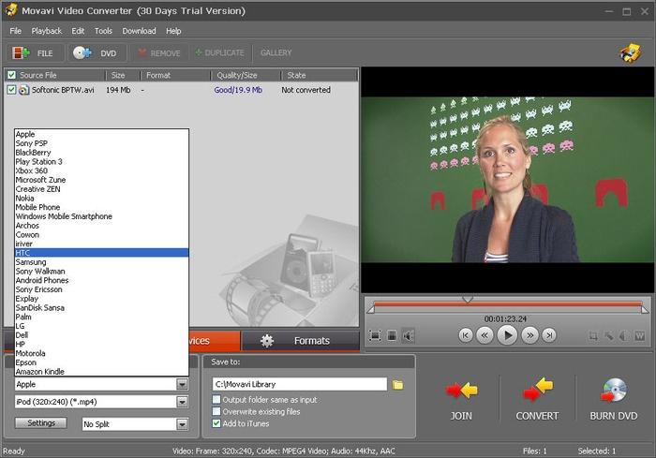The height and width of the screenshot is (458, 656).
Task: Mute audio with the speaker icon
Action: tap(408, 335)
